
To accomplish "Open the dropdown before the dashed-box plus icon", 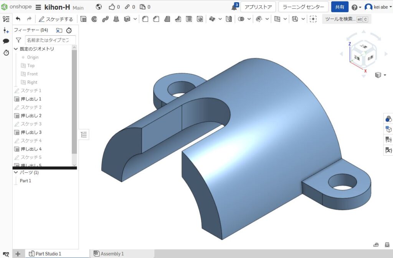I will pos(303,19).
